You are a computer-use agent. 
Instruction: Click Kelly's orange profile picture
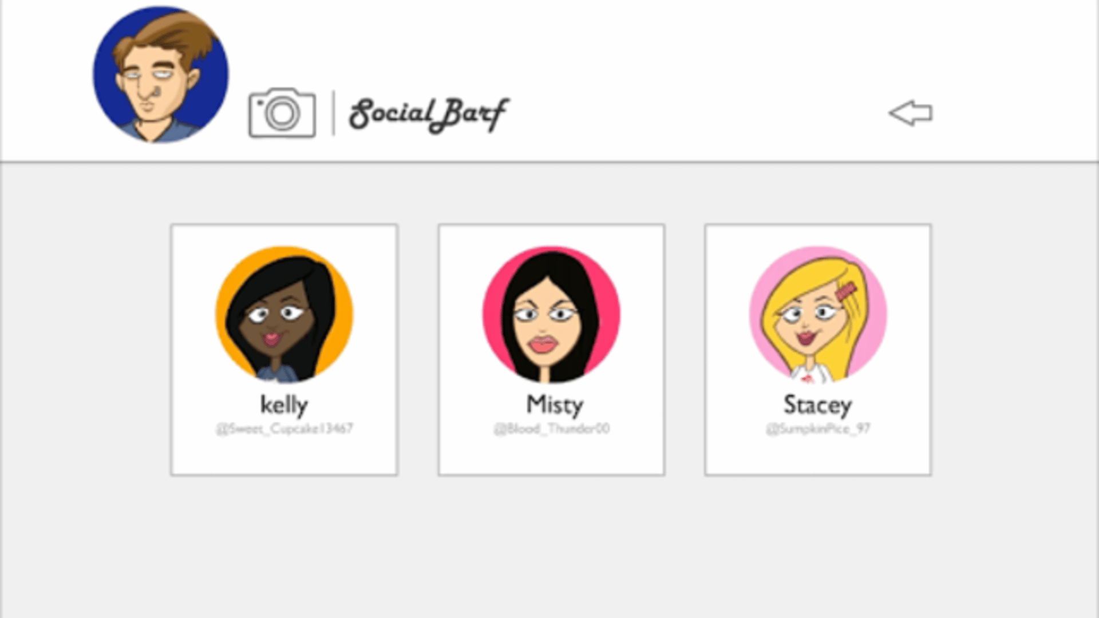point(284,315)
